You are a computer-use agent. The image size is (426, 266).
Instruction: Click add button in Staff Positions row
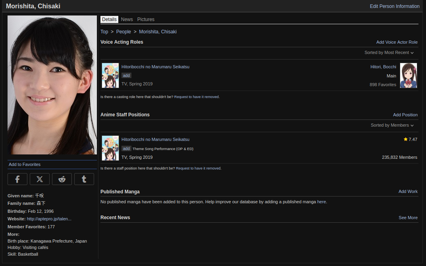point(126,148)
